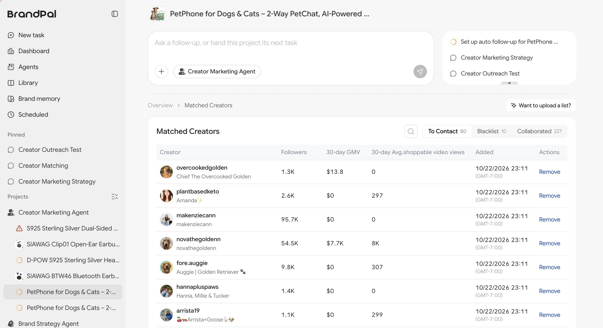This screenshot has width=603, height=328.
Task: Collapse the sidebar panel icon
Action: (x=115, y=14)
